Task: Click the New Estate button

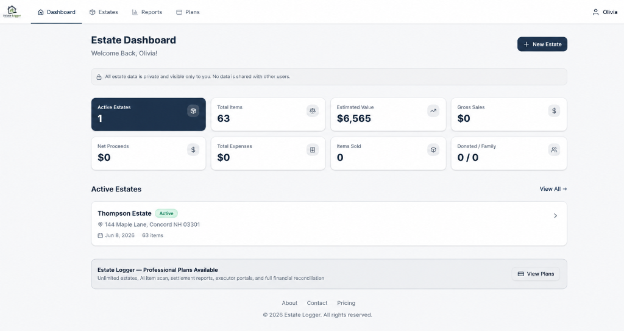Action: [542, 44]
